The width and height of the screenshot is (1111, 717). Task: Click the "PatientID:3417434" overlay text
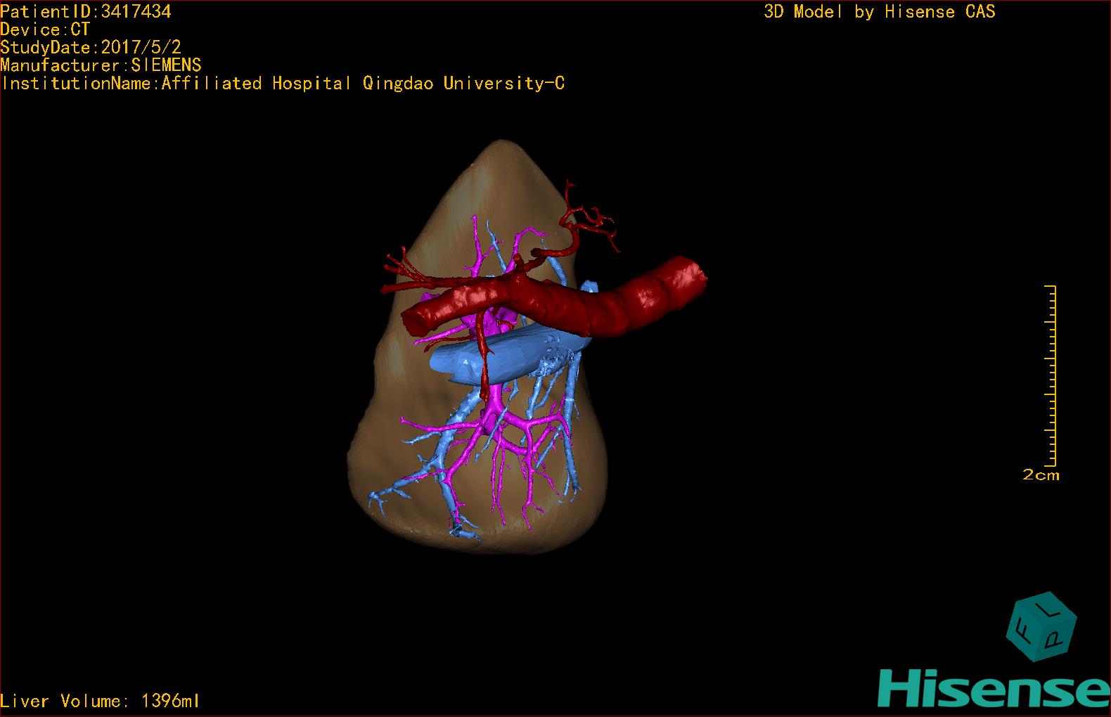[86, 11]
